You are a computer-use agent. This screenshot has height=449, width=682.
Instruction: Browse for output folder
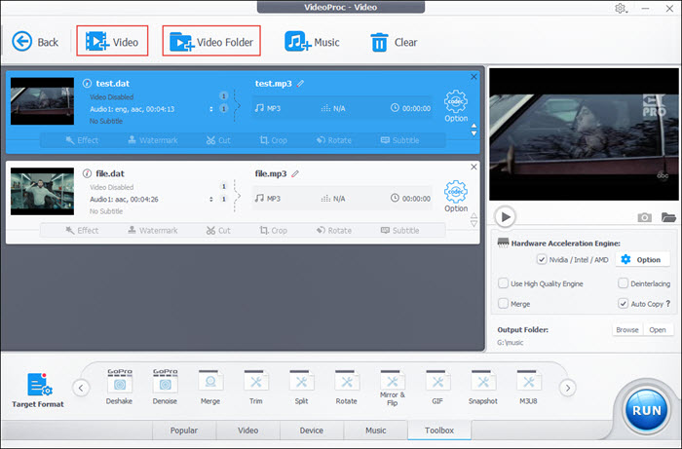[x=627, y=330]
